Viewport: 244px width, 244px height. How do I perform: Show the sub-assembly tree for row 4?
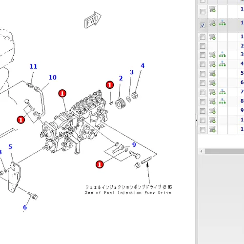[x=222, y=64]
